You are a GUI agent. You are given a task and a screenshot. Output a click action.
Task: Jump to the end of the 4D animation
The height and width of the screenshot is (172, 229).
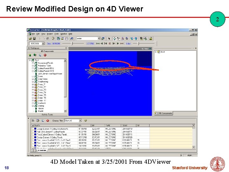coord(122,43)
